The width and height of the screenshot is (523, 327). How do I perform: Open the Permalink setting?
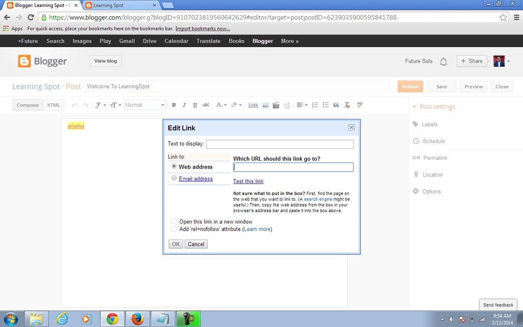pos(430,158)
